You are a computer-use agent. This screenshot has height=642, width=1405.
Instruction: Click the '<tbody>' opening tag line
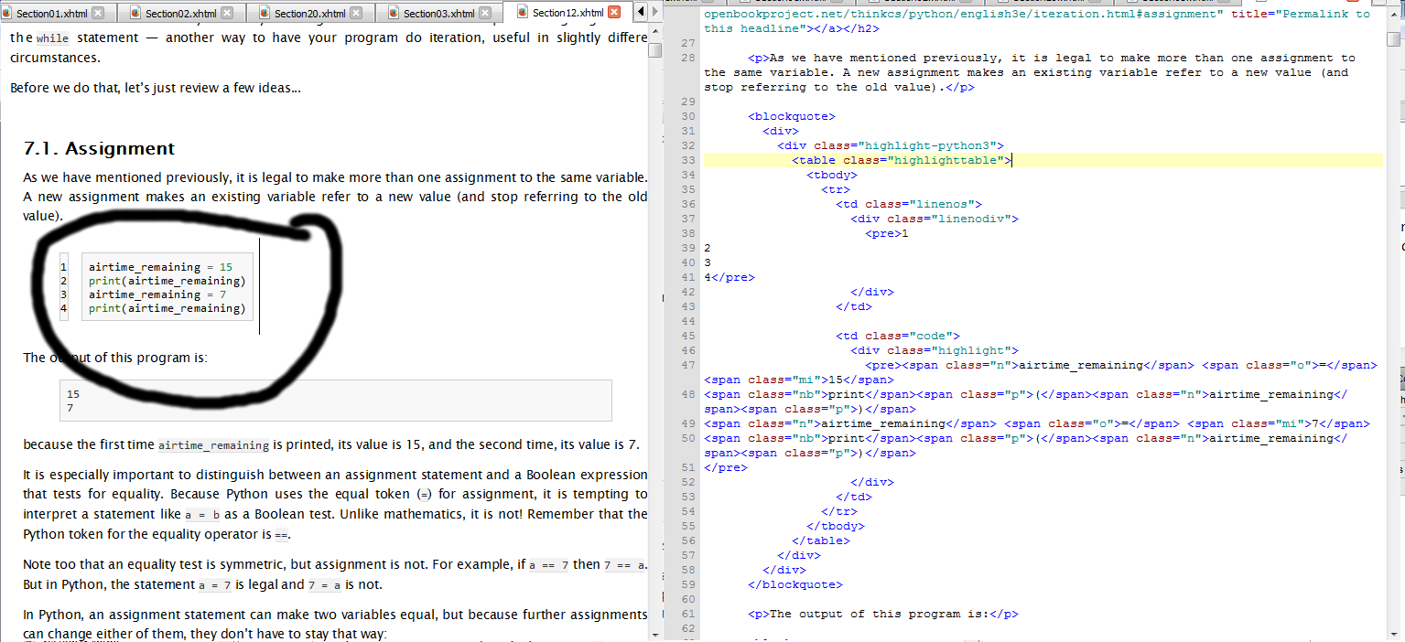[x=832, y=175]
